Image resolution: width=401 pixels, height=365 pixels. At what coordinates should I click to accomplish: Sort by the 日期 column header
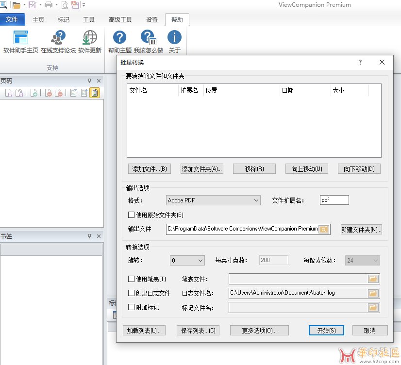(x=305, y=90)
